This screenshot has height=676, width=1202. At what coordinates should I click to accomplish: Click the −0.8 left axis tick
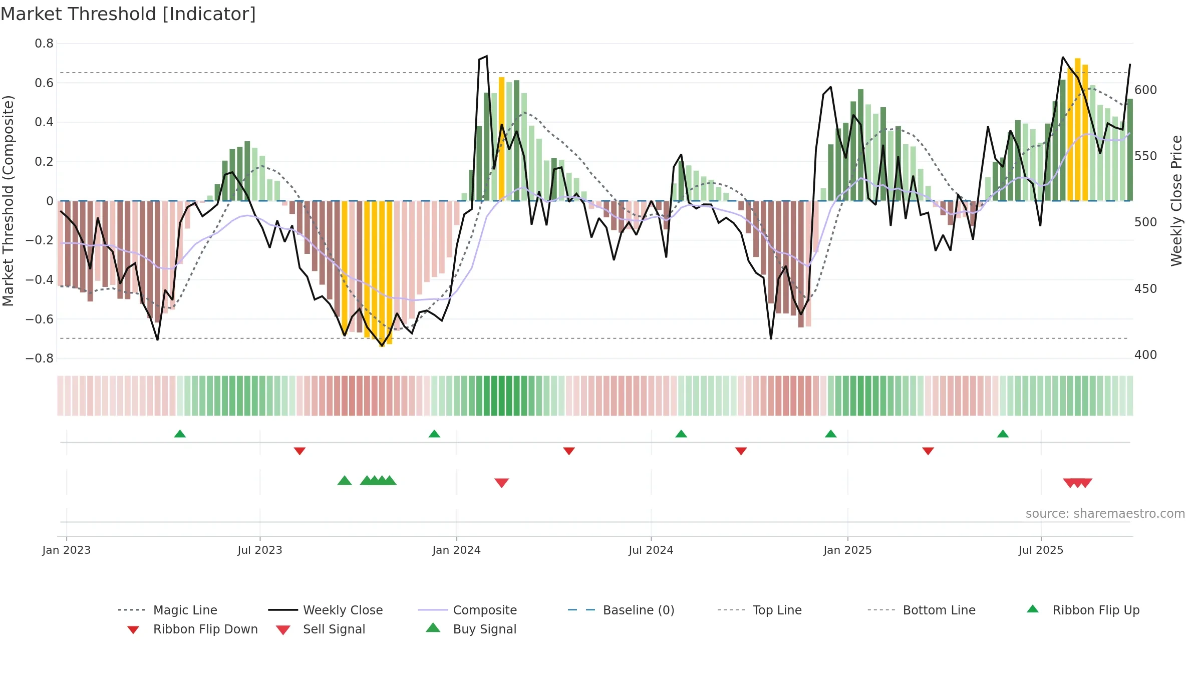[40, 359]
